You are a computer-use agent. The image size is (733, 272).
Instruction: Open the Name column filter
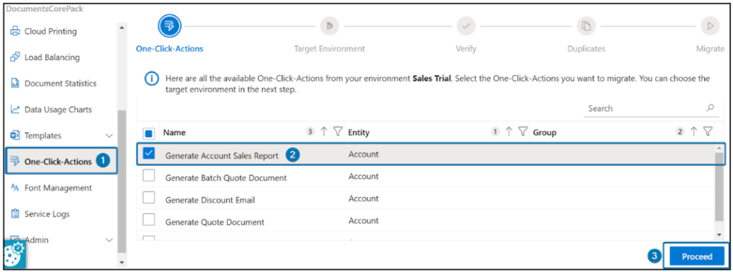click(338, 132)
